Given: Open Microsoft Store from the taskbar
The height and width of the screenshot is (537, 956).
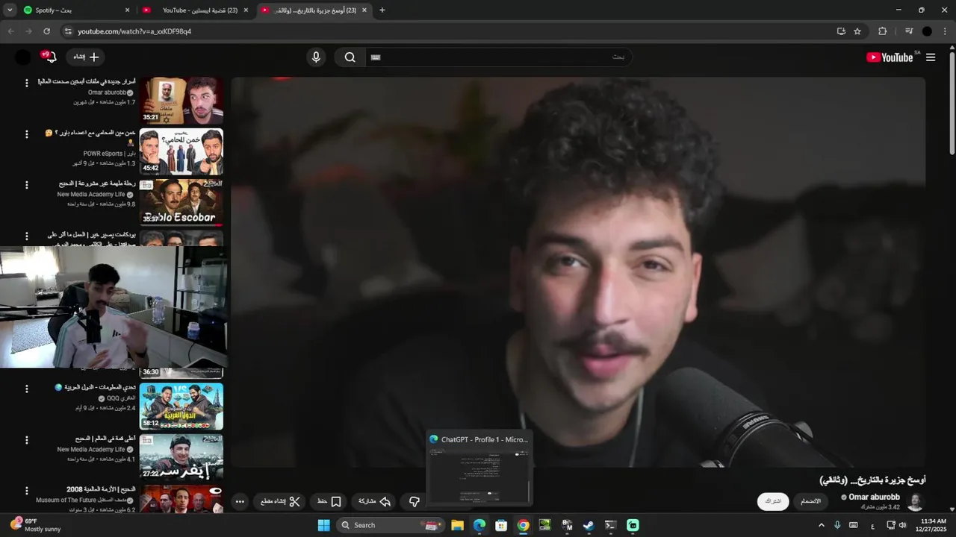Looking at the screenshot, I should (501, 525).
